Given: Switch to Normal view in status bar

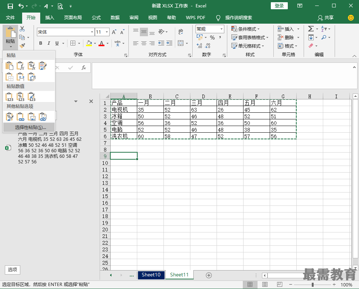Looking at the screenshot, I should coord(250,285).
